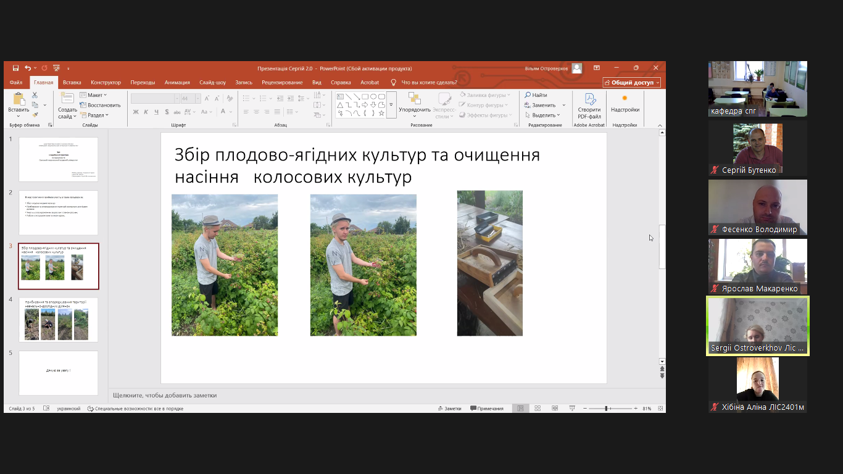
Task: Expand the shapes gallery more arrow
Action: pos(391,106)
